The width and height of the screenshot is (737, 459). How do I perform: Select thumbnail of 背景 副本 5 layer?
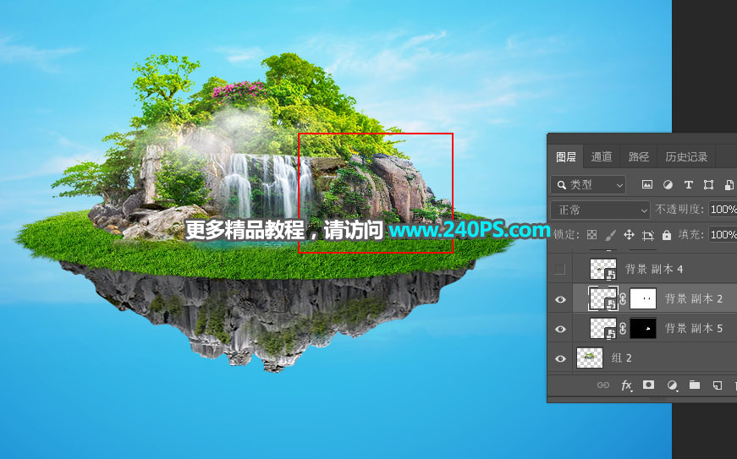603,329
